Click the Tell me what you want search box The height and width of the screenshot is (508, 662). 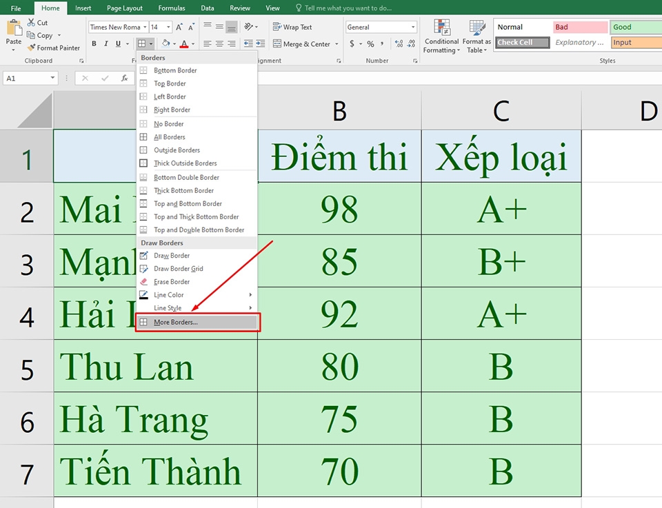344,8
